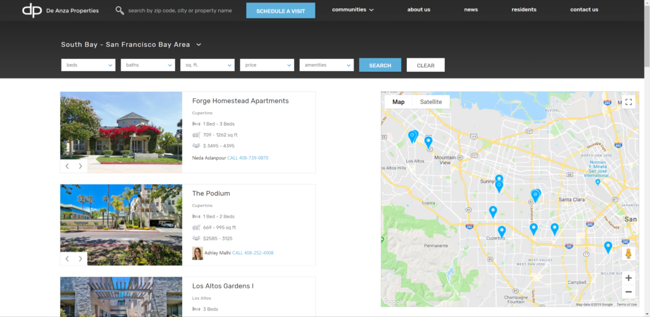Image resolution: width=650 pixels, height=317 pixels.
Task: Open the sq. ft. dropdown
Action: (x=208, y=65)
